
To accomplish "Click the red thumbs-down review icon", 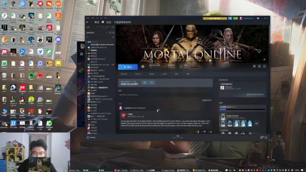I will tap(124, 115).
